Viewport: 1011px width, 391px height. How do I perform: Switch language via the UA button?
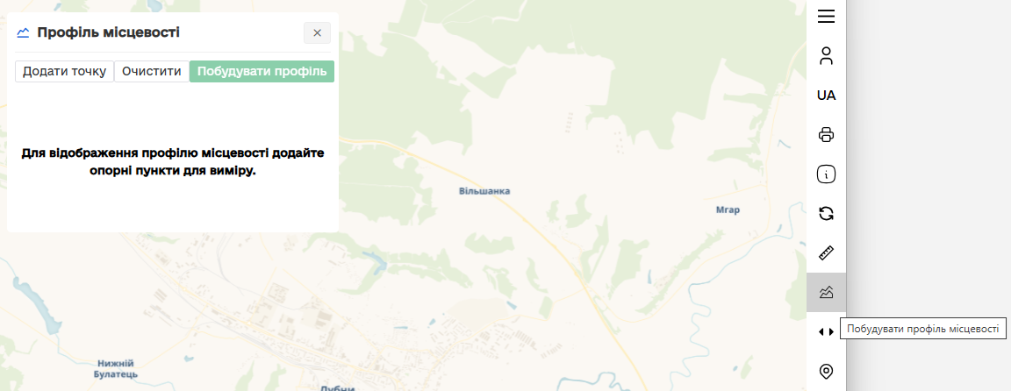pyautogui.click(x=826, y=96)
